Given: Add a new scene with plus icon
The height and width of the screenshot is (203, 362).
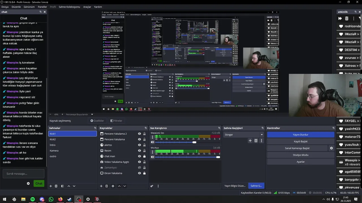Looking at the screenshot, I should [51, 186].
